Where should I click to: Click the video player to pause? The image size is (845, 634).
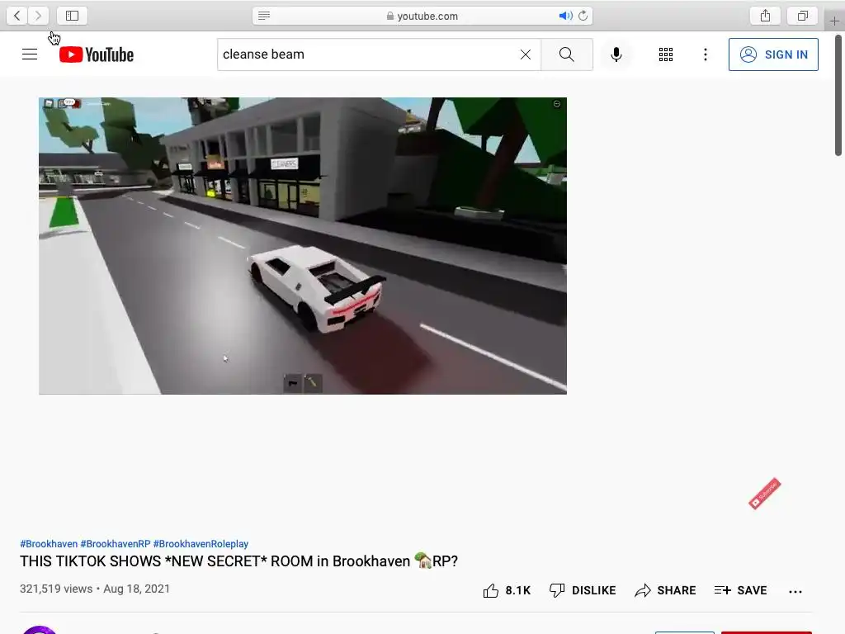coord(302,246)
